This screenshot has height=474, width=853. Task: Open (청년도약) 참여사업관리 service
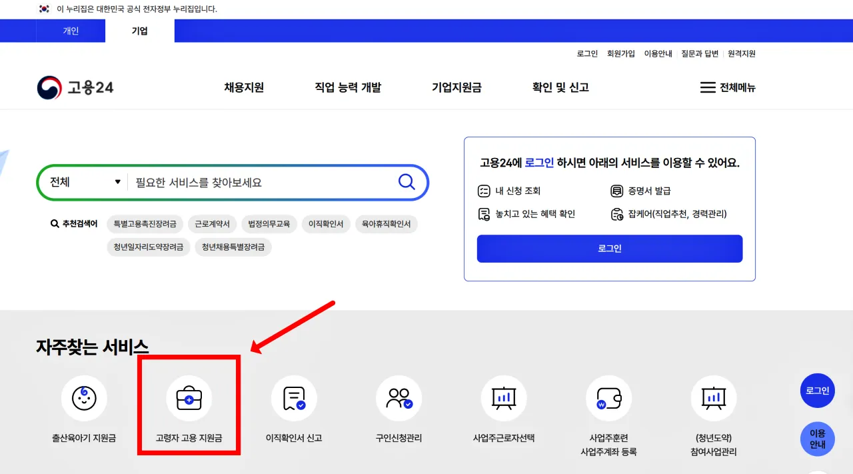point(713,397)
